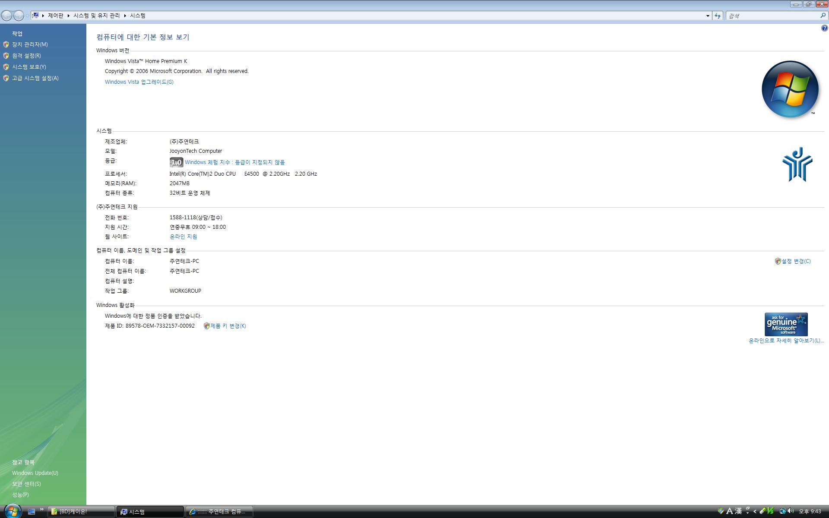The image size is (829, 518).
Task: Select 제어판 breadcrumb item
Action: click(x=56, y=16)
